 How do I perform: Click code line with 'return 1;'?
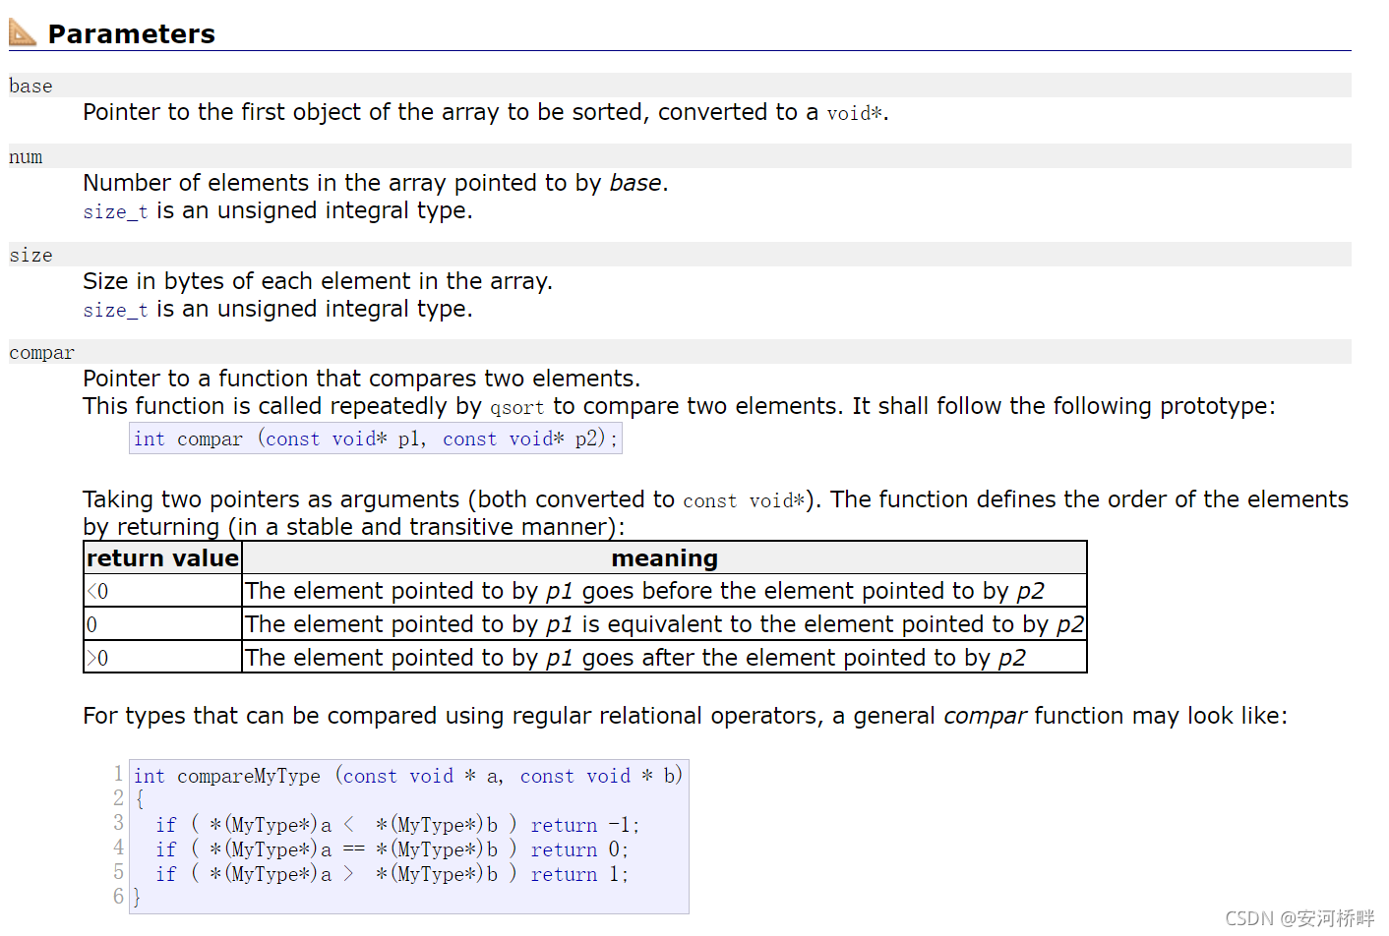392,874
